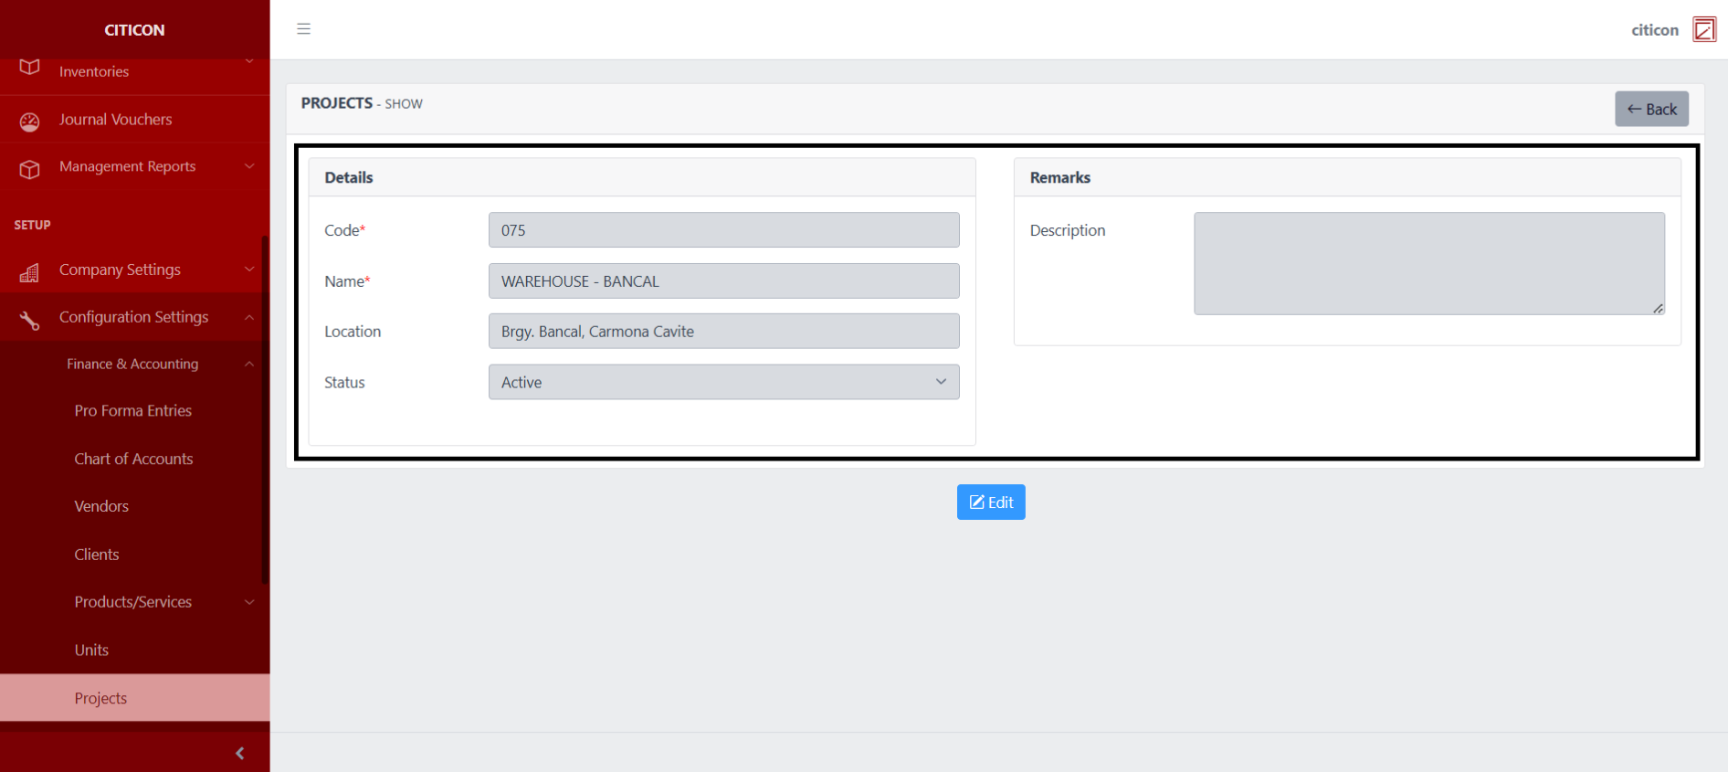Select Vendors in the sidebar
Viewport: 1728px width, 772px height.
101,506
